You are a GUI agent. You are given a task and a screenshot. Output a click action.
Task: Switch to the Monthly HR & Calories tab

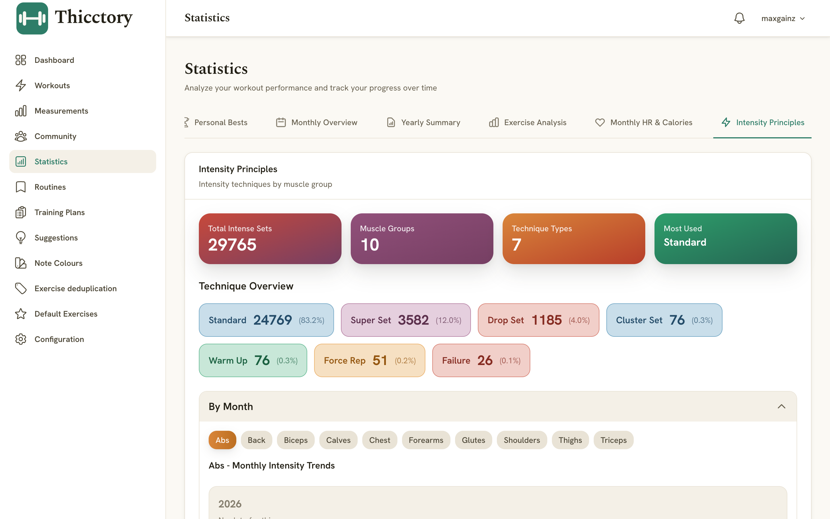coord(644,123)
